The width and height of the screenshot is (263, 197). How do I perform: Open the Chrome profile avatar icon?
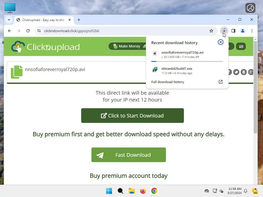click(242, 31)
